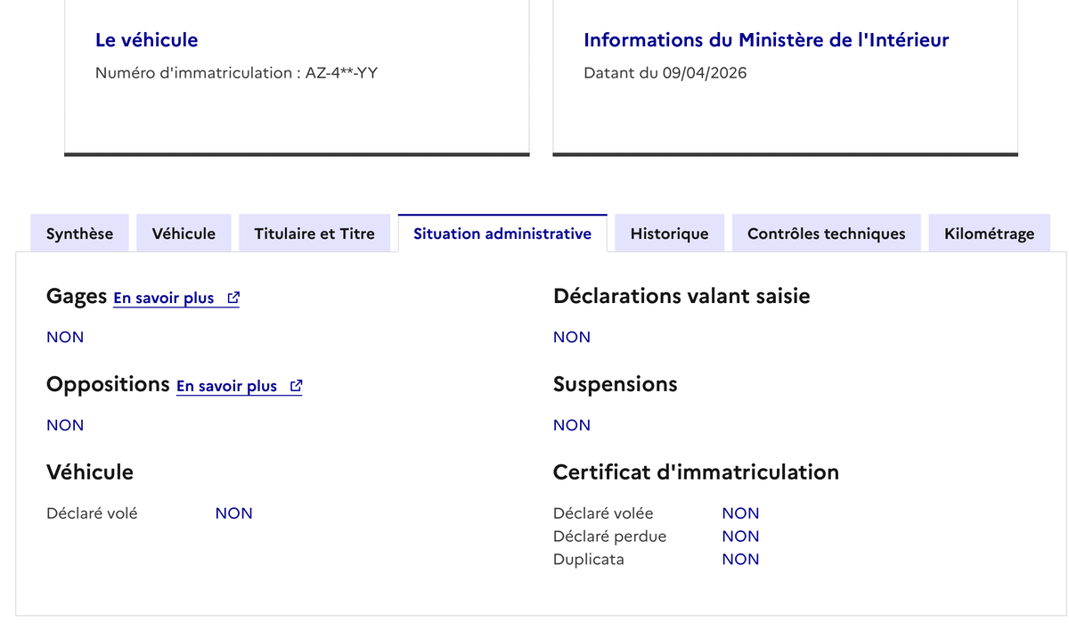The height and width of the screenshot is (631, 1069).
Task: Click the Situation administrative tab
Action: click(x=502, y=234)
